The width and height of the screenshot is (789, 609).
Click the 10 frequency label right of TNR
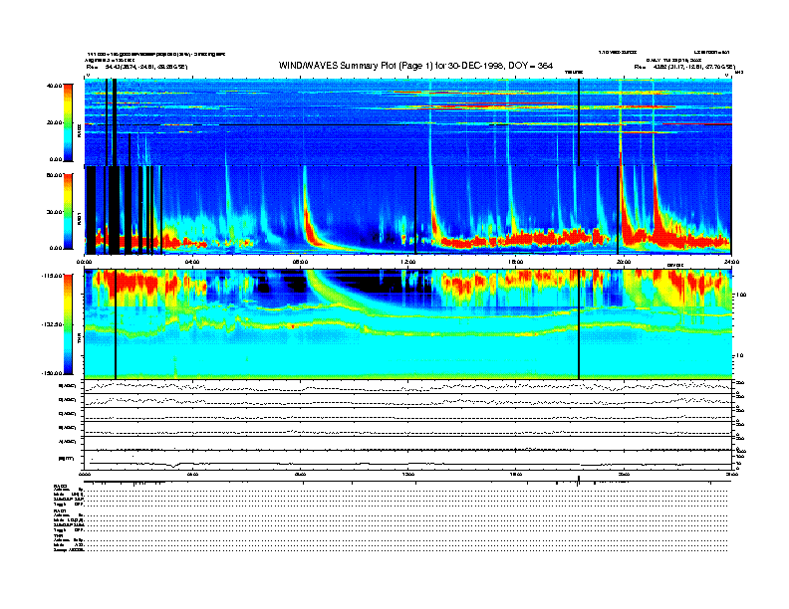(741, 356)
